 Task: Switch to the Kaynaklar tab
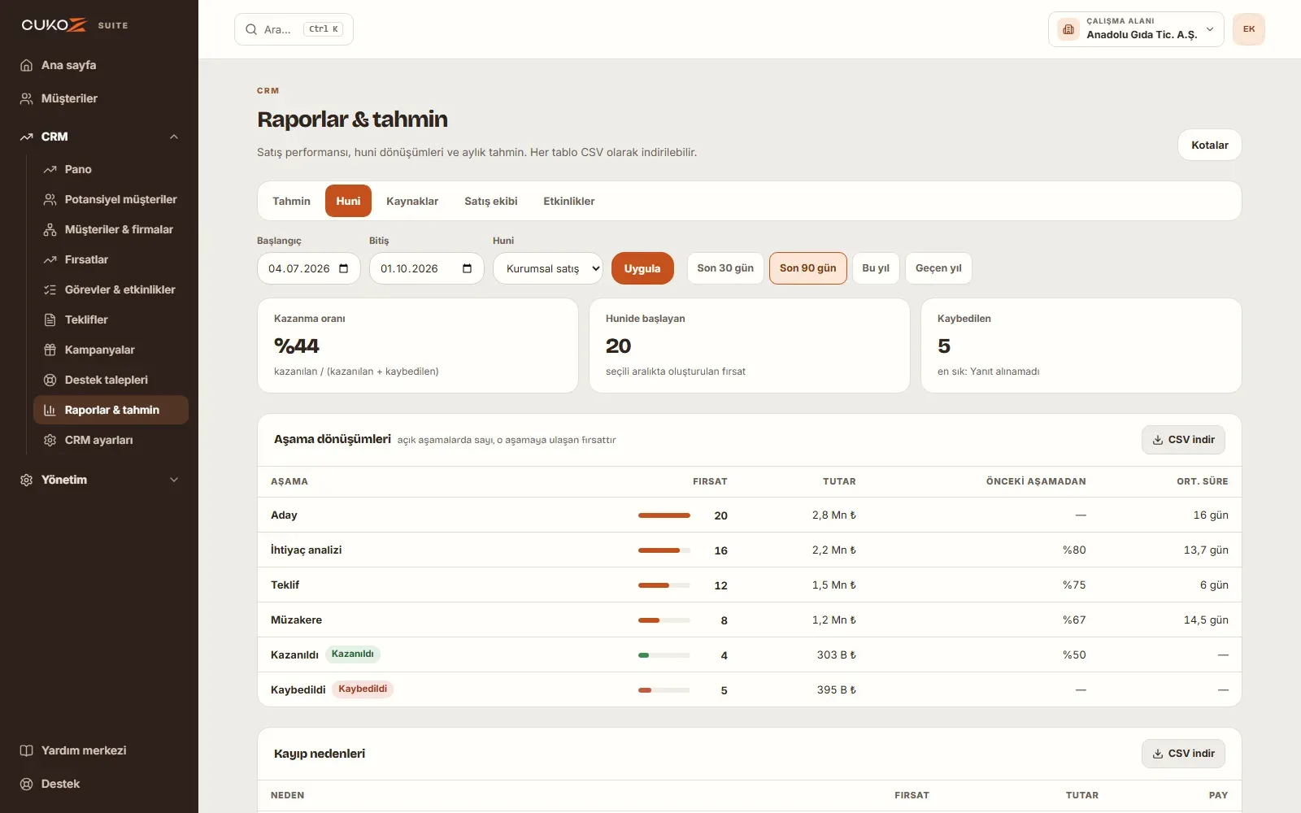412,201
